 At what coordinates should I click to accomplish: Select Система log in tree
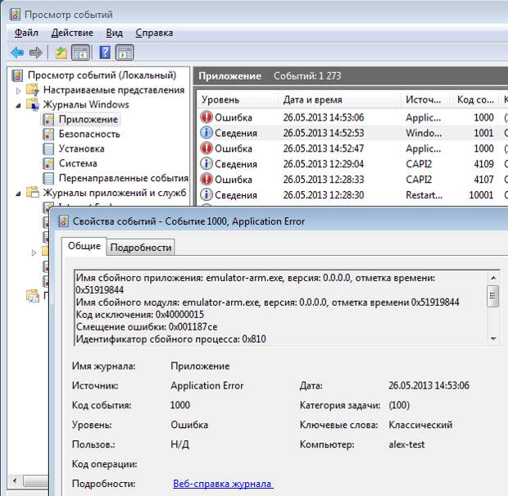pos(78,163)
